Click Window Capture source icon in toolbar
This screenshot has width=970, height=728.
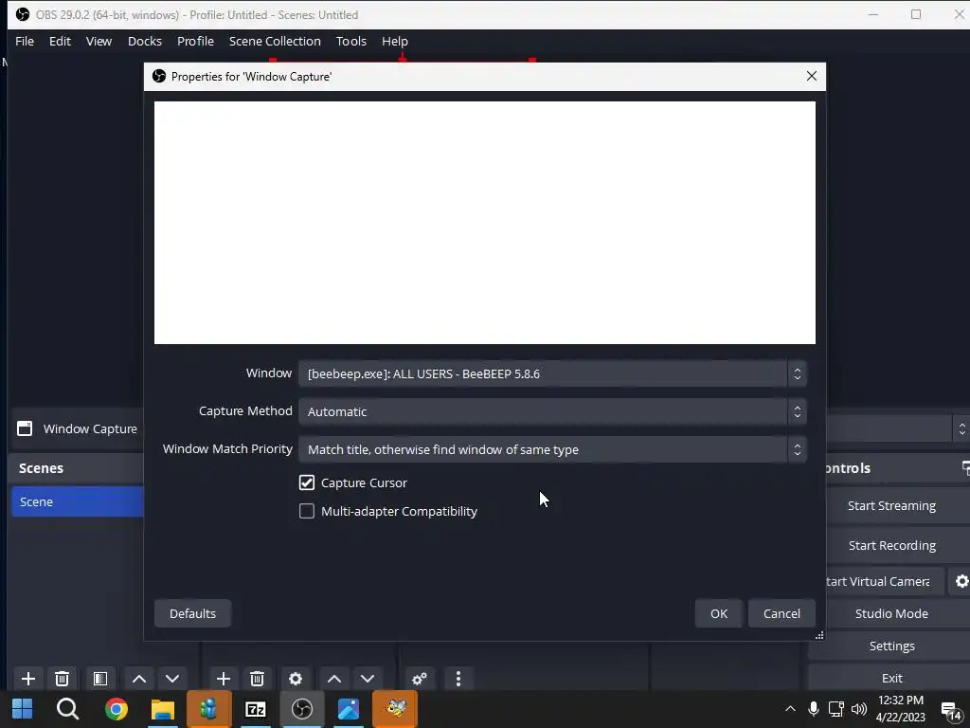[25, 428]
